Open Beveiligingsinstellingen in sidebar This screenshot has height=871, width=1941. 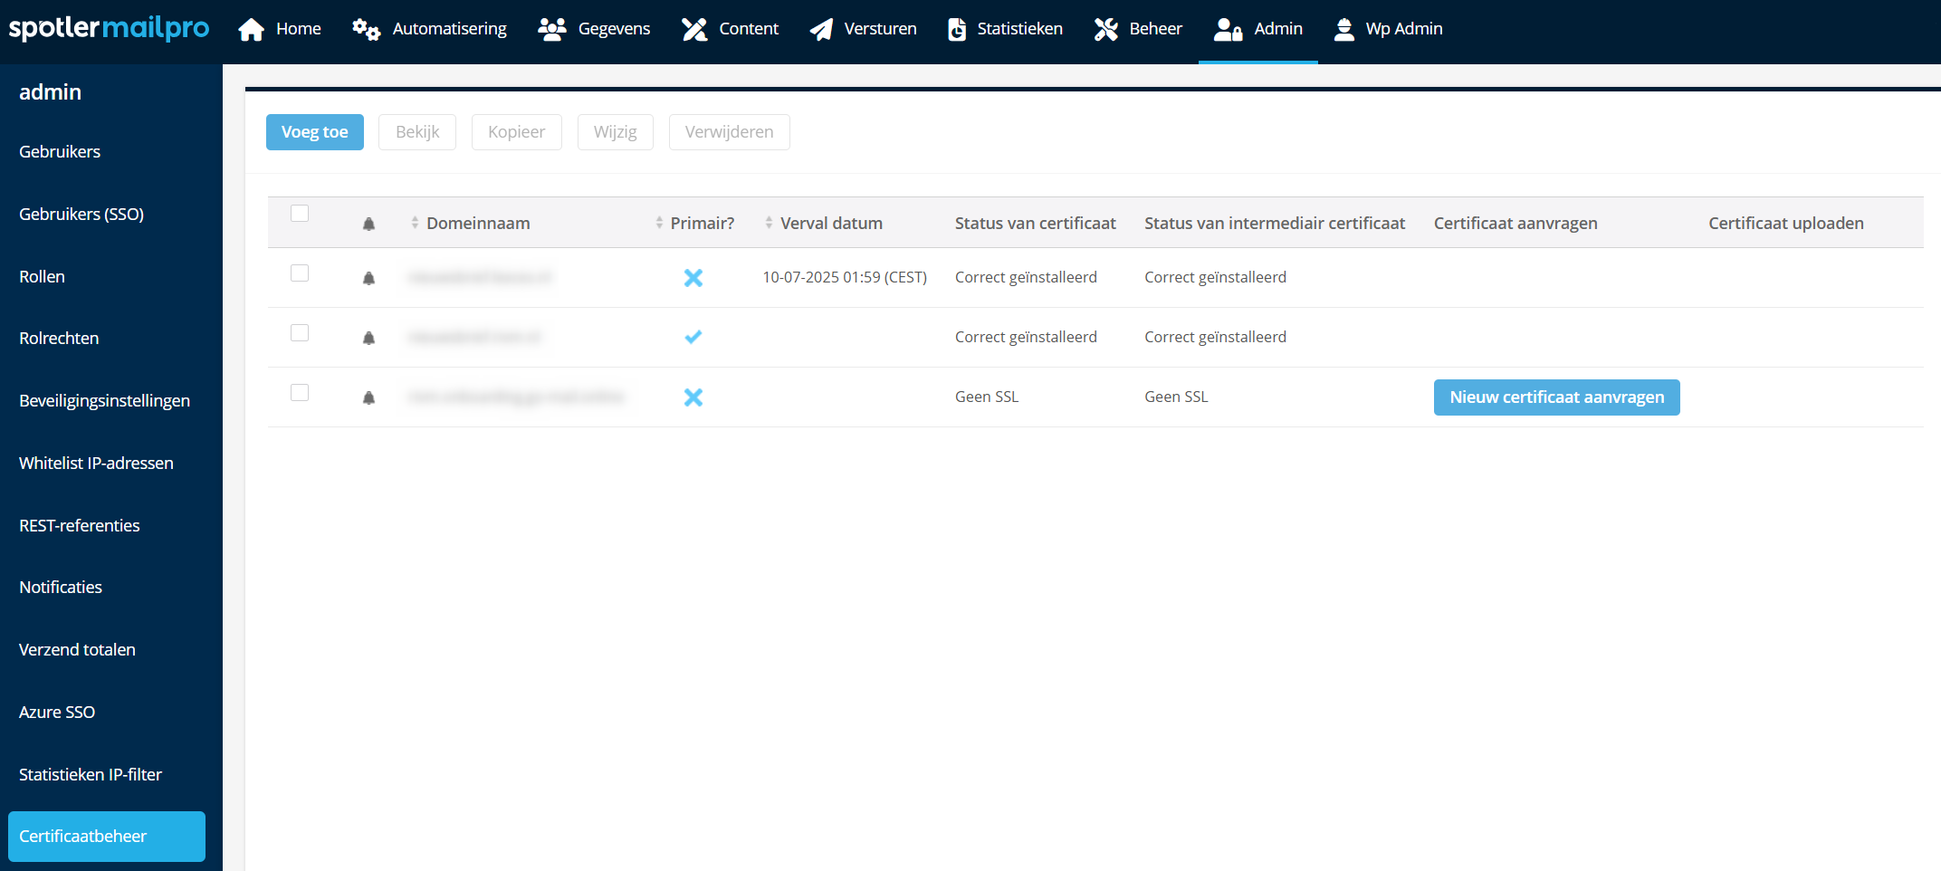pyautogui.click(x=104, y=400)
